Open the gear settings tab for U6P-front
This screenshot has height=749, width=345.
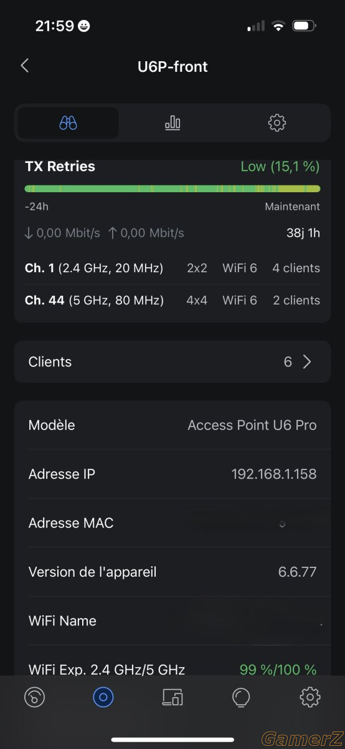point(276,122)
